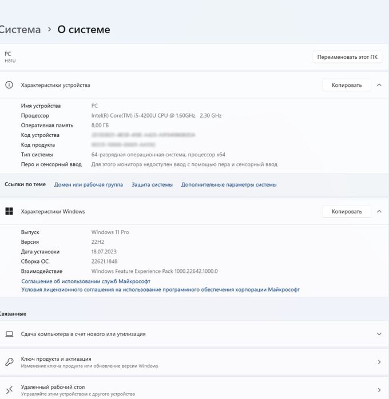Click the О системе breadcrumb title
389x399 pixels.
tap(84, 30)
